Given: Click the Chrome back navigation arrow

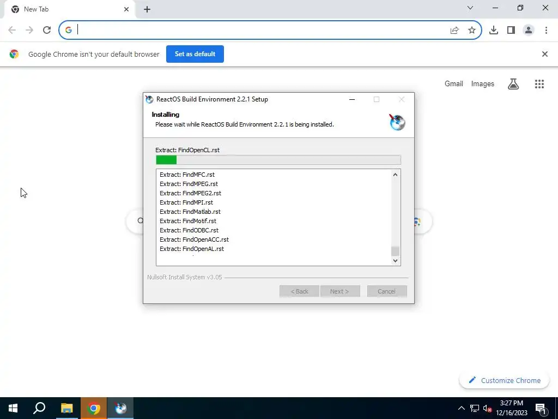Looking at the screenshot, I should coord(12,30).
